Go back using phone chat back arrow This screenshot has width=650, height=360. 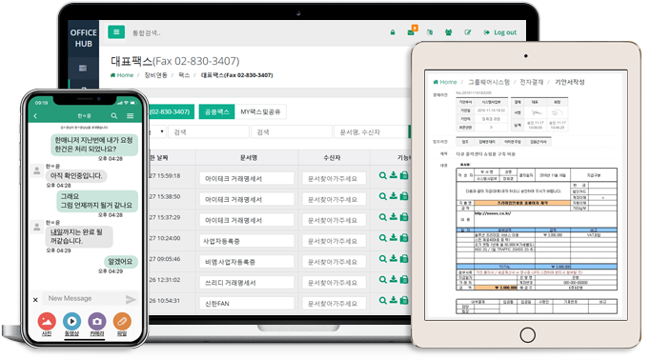[35, 115]
